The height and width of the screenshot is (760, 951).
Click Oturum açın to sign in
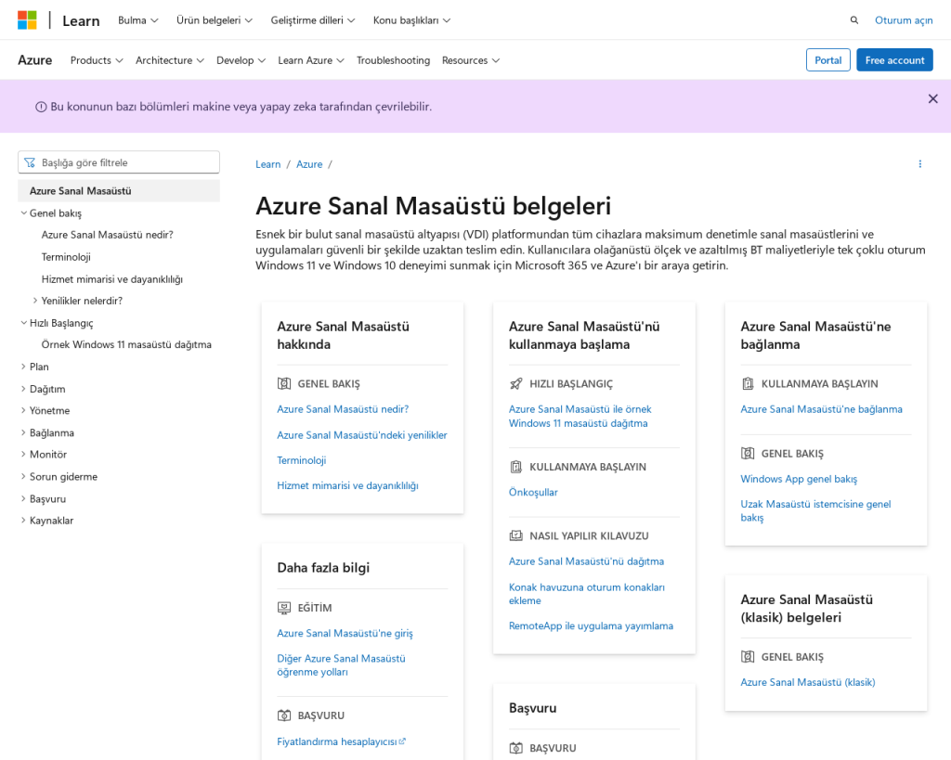(904, 20)
